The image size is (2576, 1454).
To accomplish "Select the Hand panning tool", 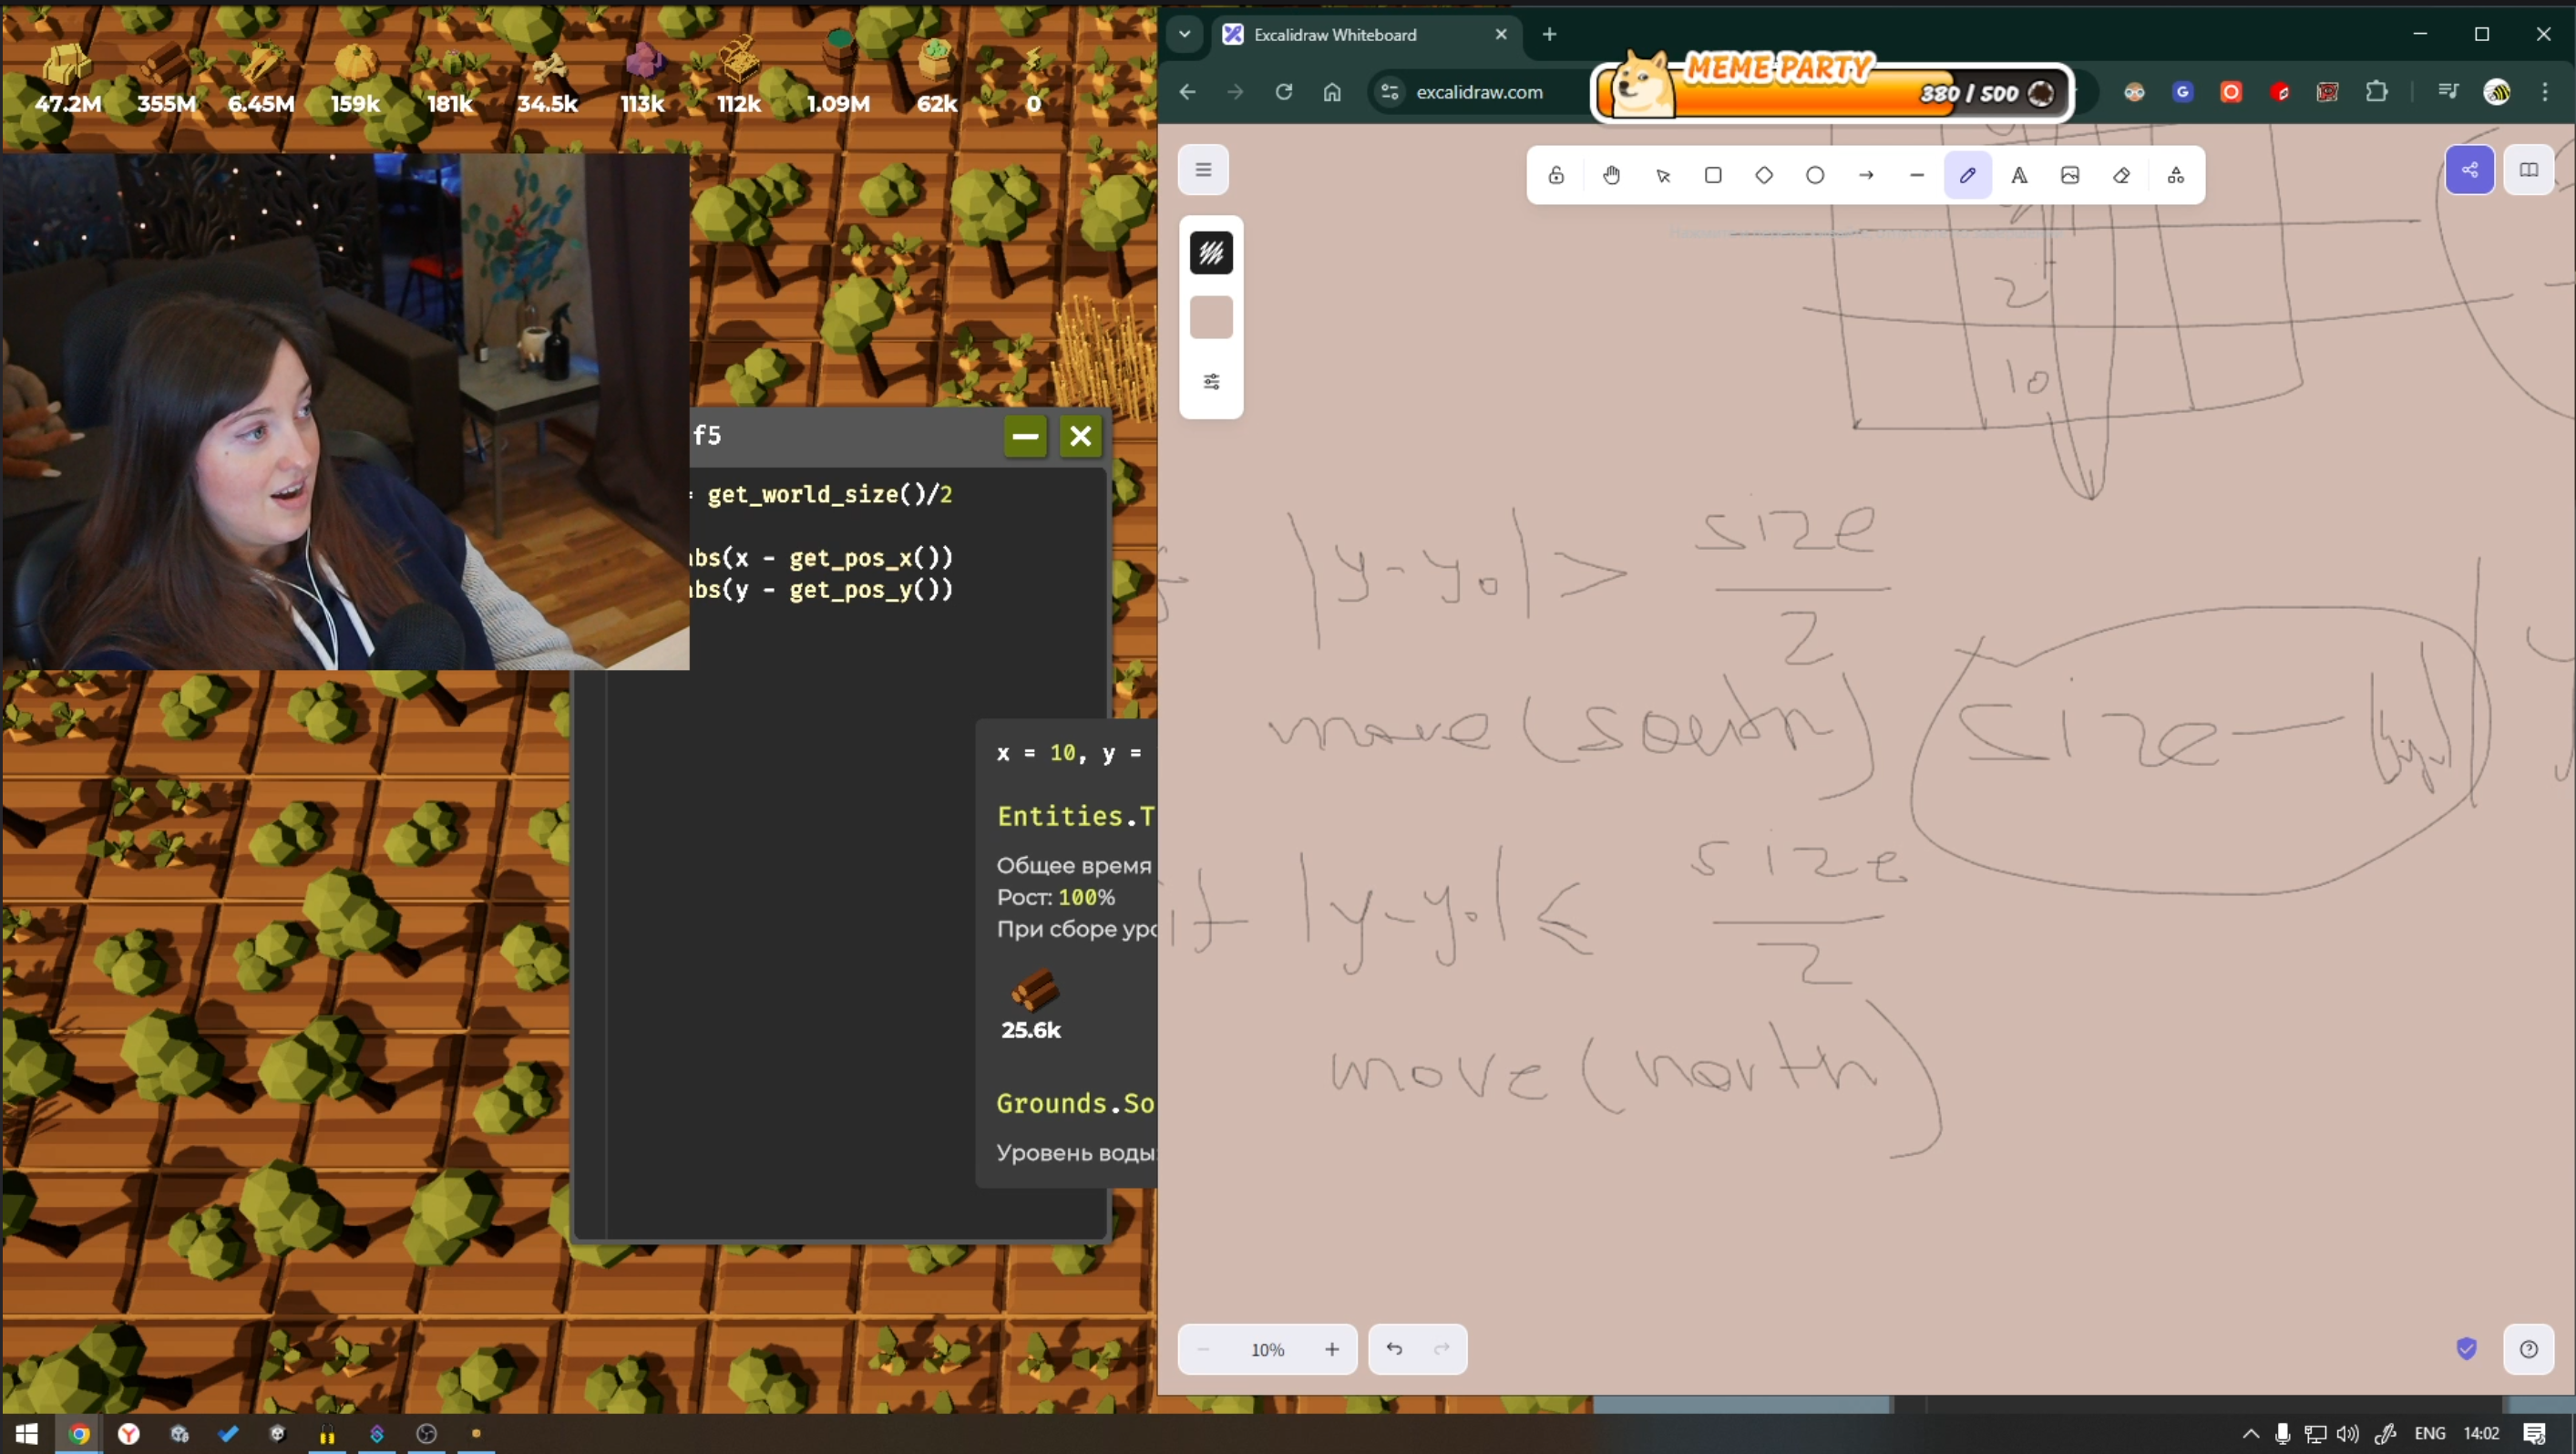I will coord(1611,175).
